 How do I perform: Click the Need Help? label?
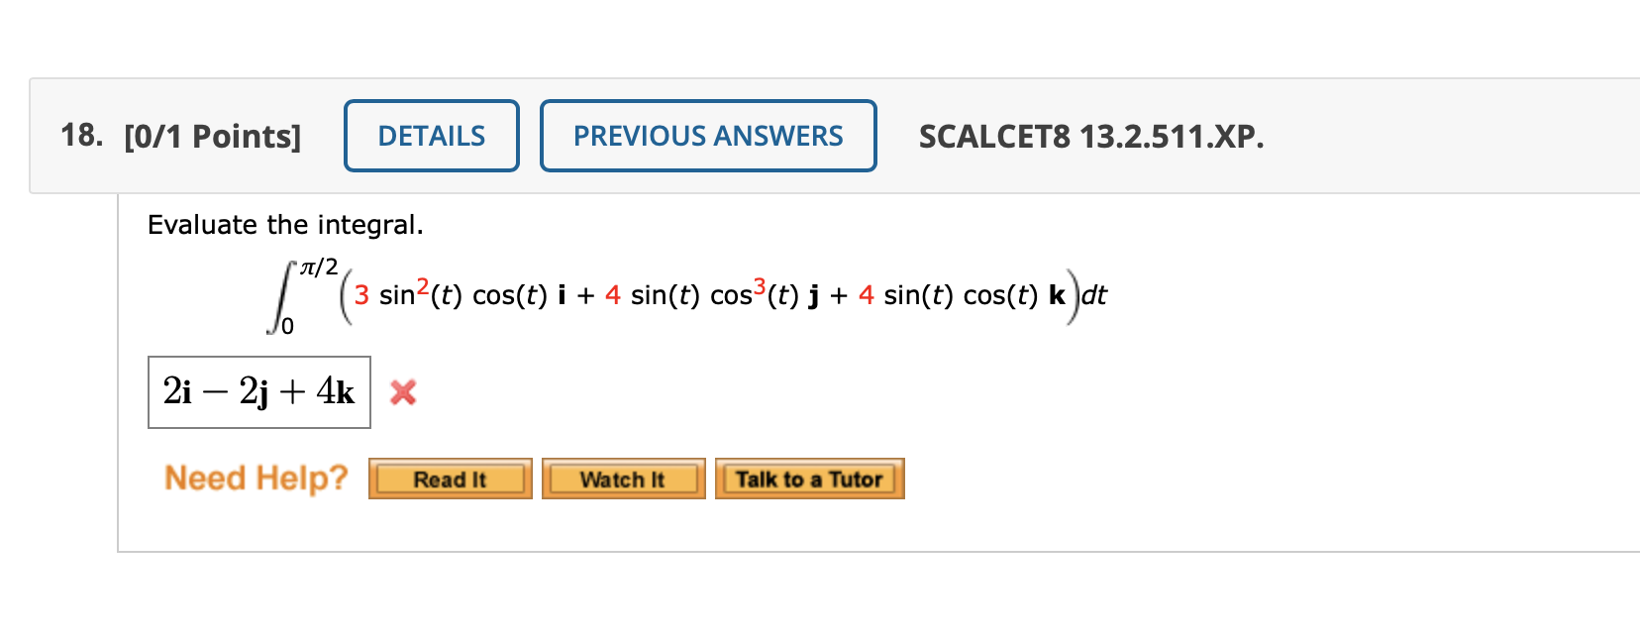[x=256, y=478]
